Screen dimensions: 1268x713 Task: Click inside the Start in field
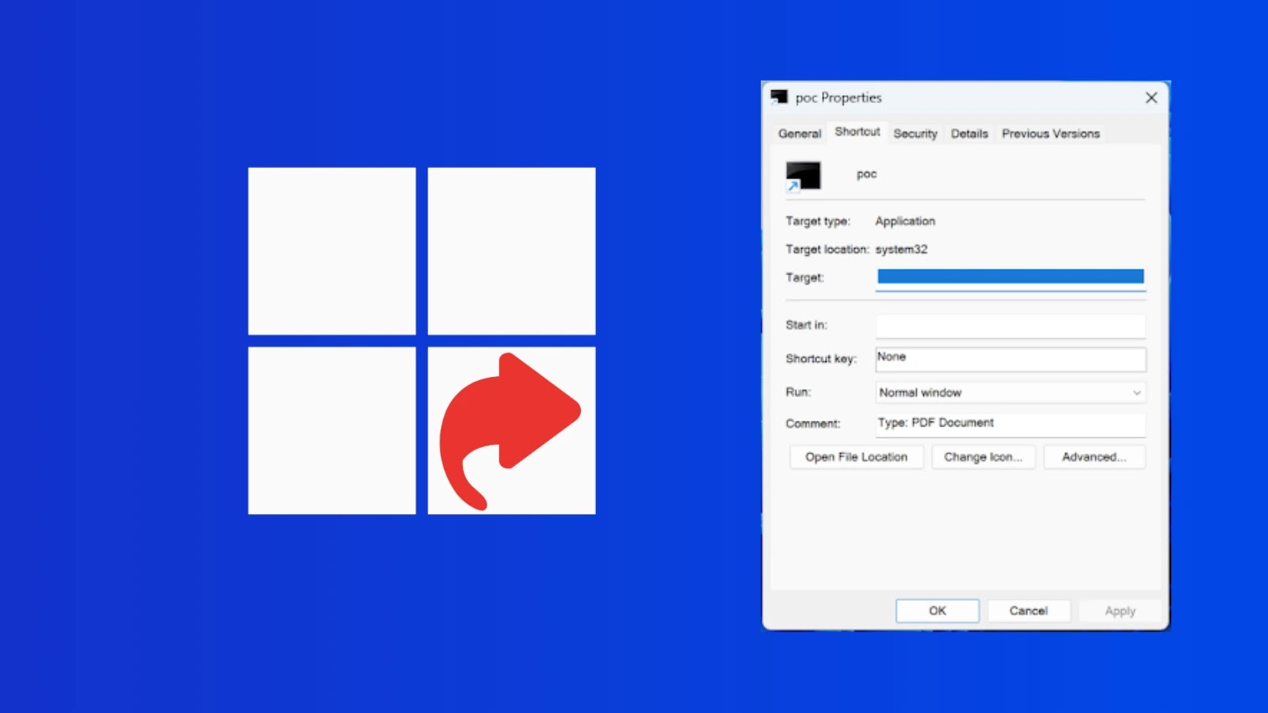coord(1010,326)
